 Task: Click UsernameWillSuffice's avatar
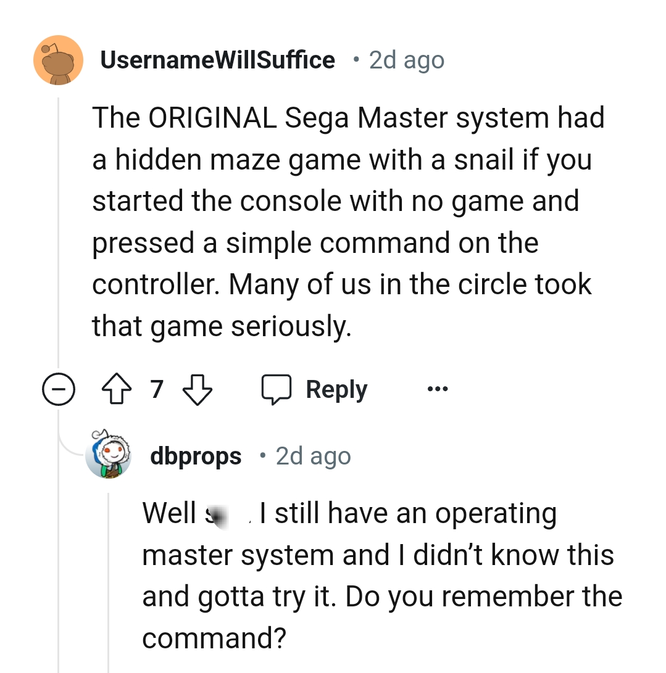58,59
